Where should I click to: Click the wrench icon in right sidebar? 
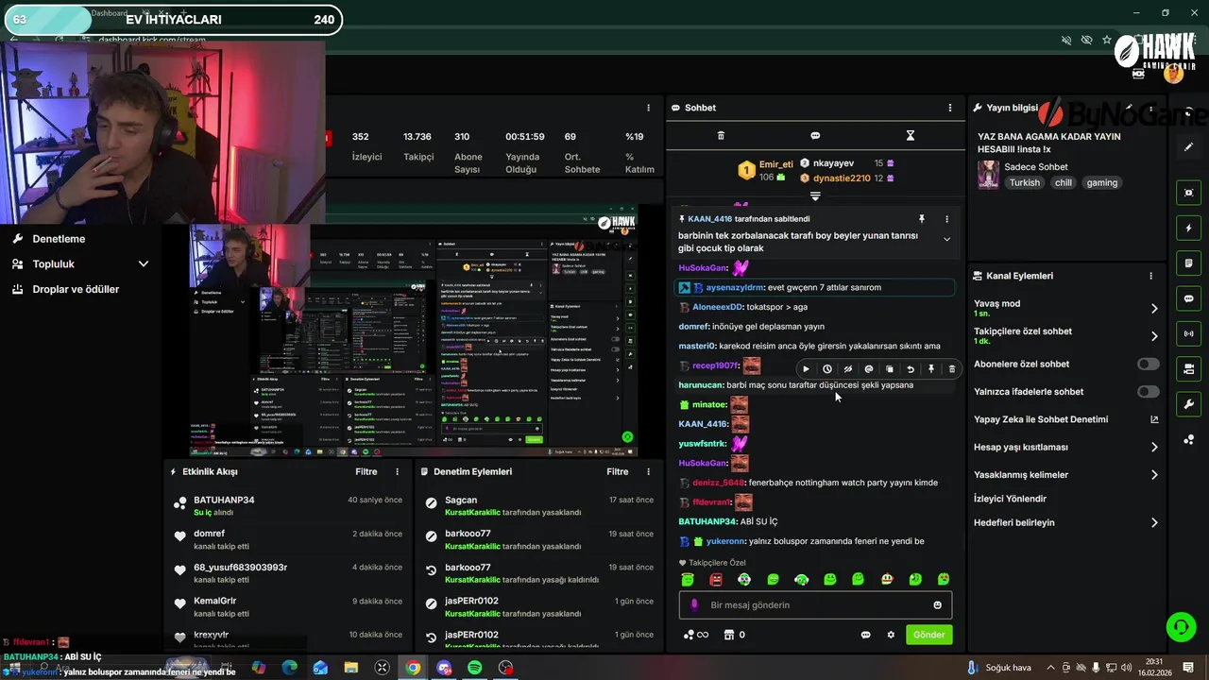[x=1189, y=404]
